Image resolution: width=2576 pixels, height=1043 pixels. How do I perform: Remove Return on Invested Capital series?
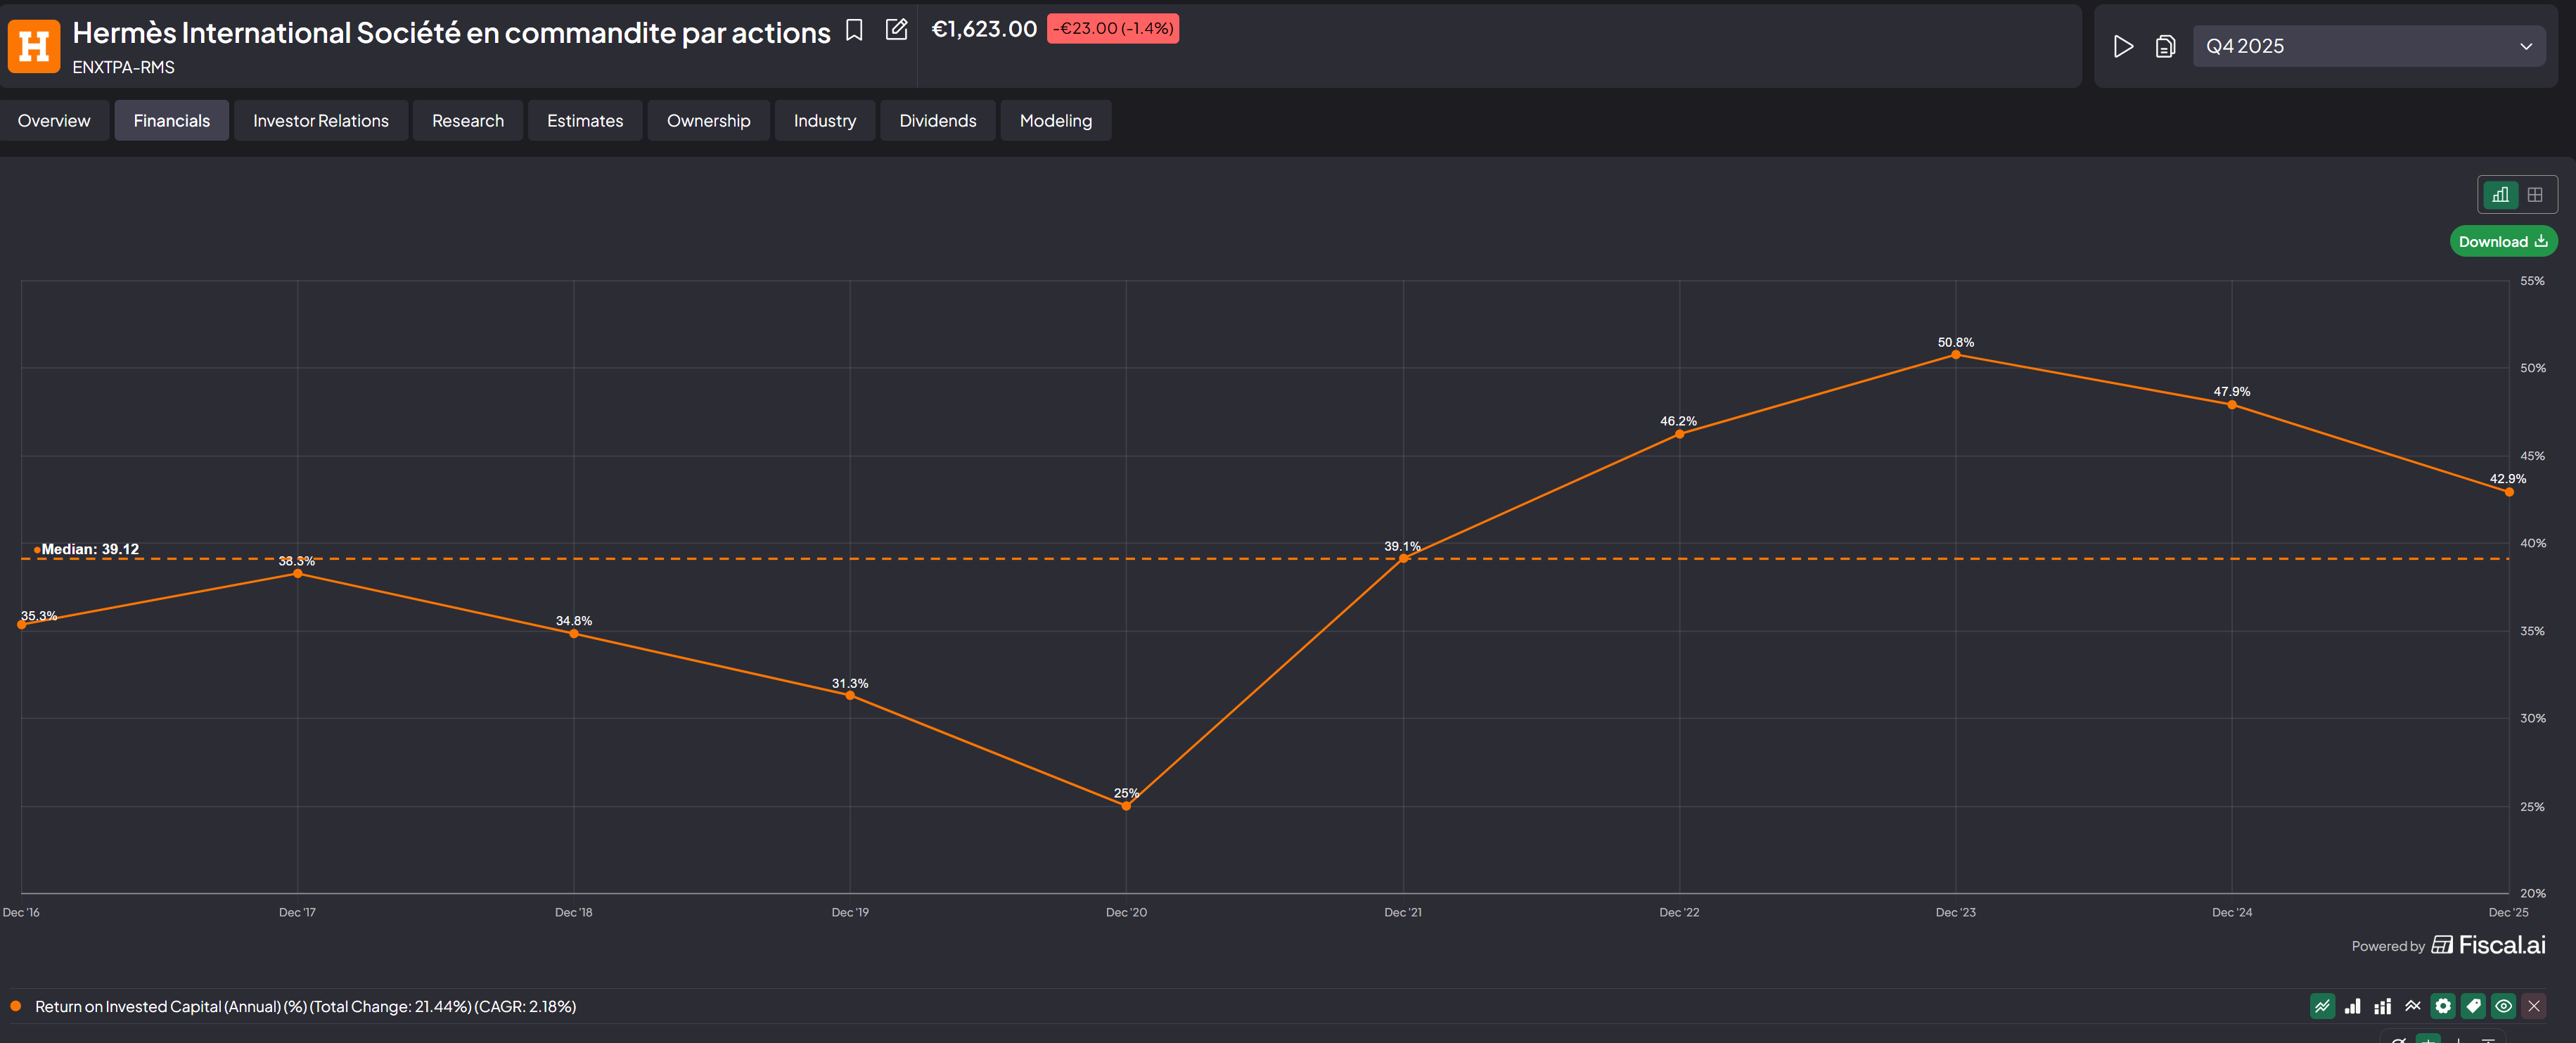(2533, 1006)
